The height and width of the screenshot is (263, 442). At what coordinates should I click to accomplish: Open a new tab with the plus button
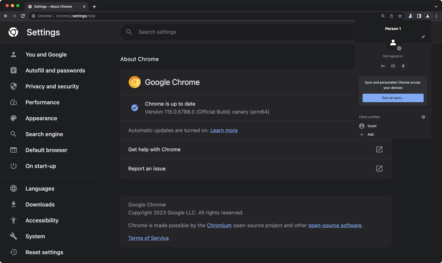pos(94,7)
